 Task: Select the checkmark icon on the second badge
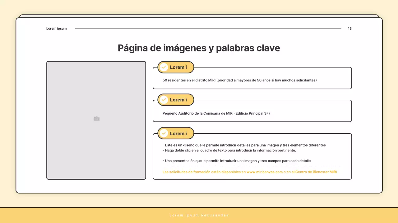[x=164, y=100]
